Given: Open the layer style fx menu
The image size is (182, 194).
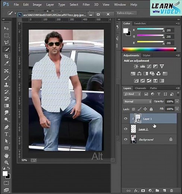Looking at the screenshot, I should coord(136,190).
